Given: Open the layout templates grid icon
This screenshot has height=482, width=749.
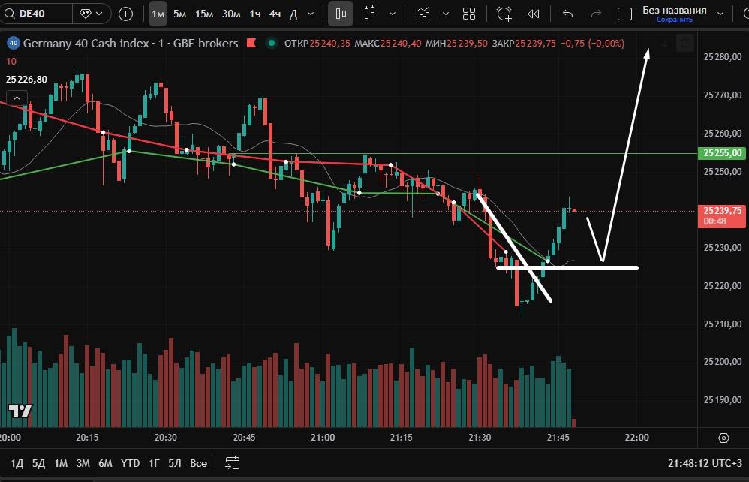Looking at the screenshot, I should pos(469,14).
